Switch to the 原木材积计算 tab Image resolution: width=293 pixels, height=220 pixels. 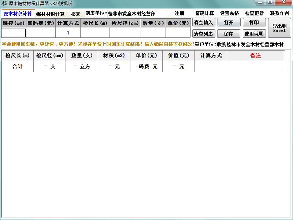(18, 14)
